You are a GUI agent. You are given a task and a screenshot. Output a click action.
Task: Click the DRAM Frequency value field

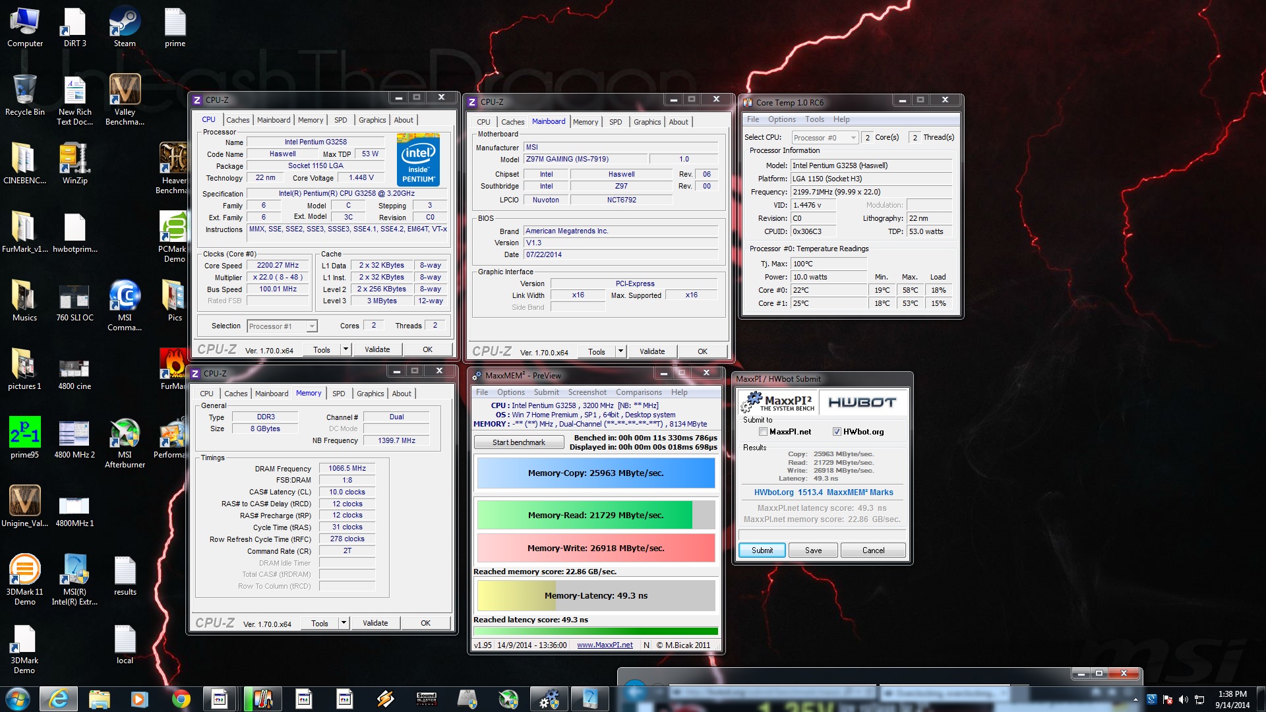(x=347, y=469)
